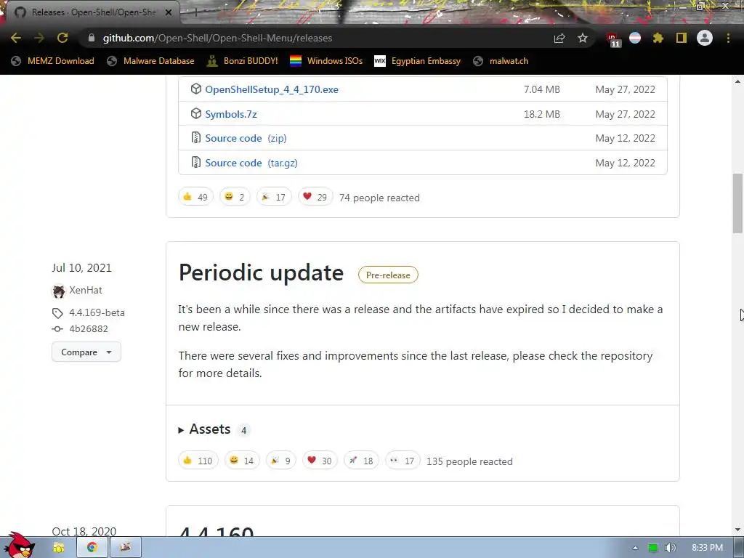Open Chrome's three-dot menu
Screen dimensions: 744x558
click(x=728, y=38)
